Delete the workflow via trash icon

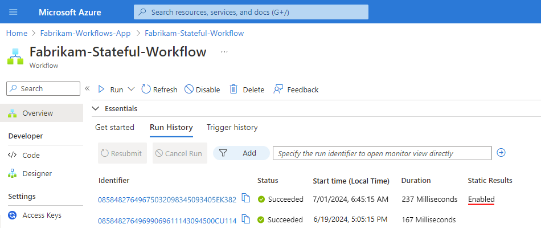pos(247,89)
